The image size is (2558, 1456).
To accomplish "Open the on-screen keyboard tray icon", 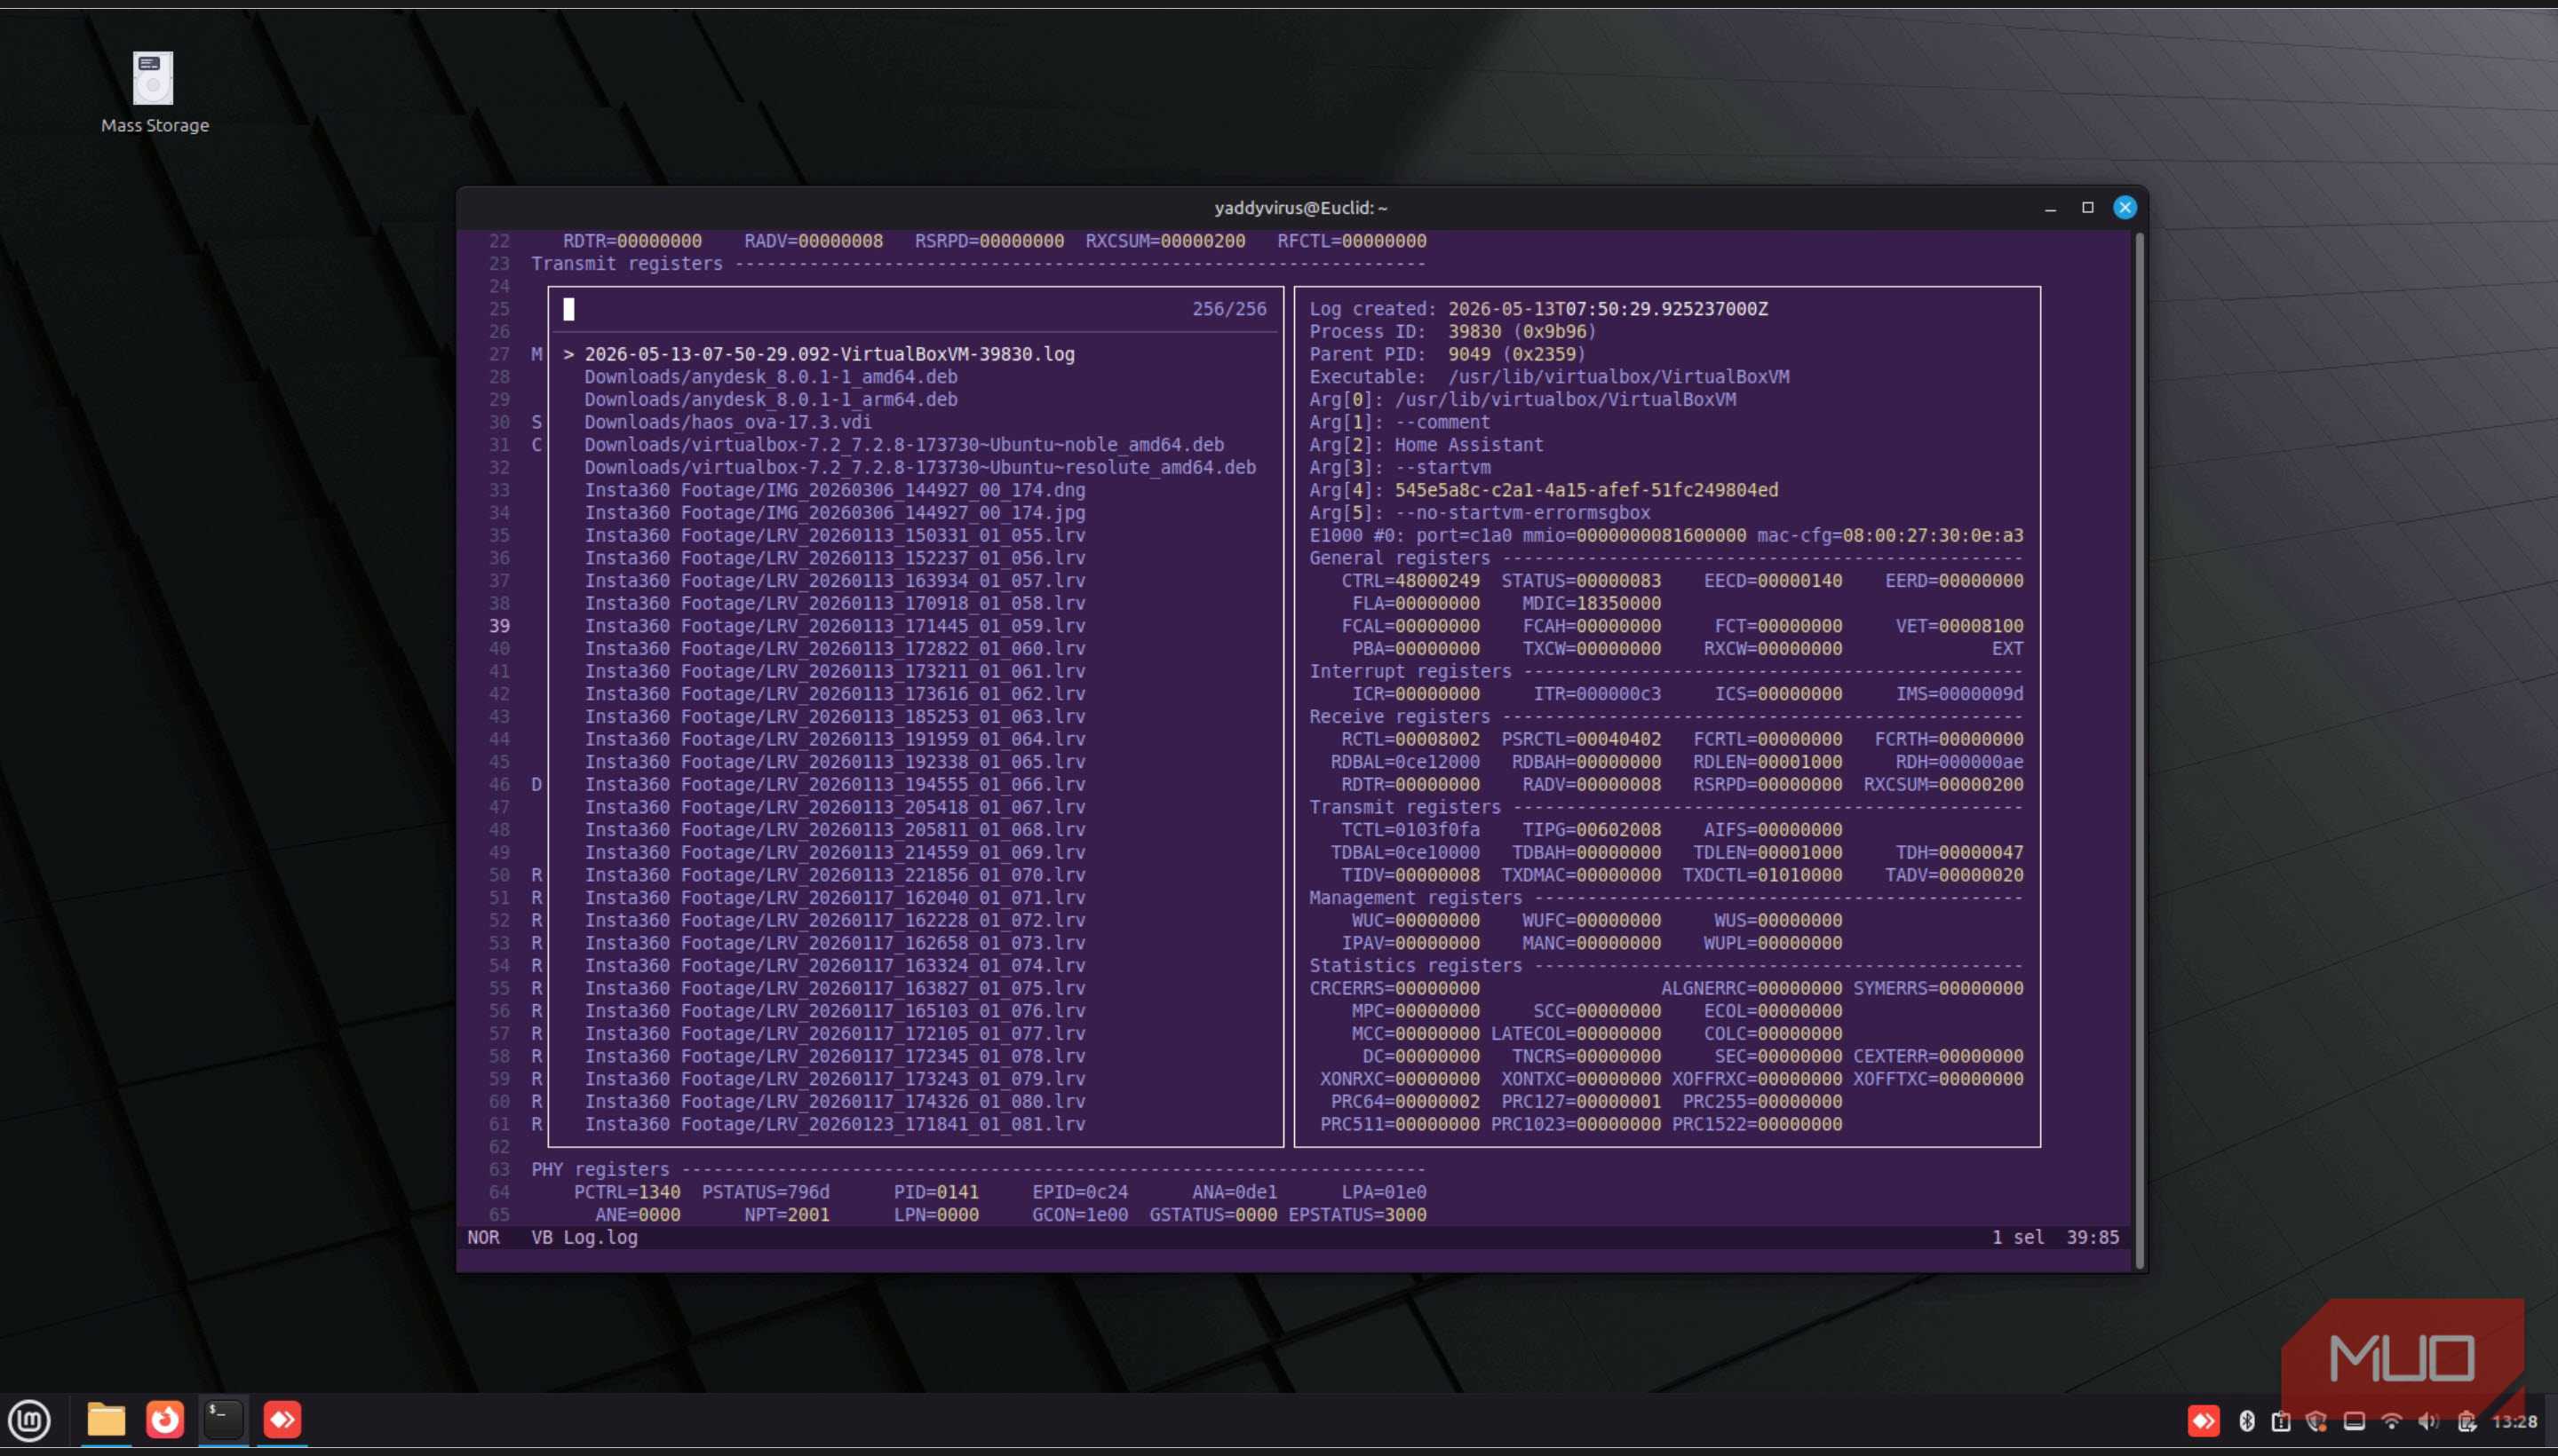I will click(2354, 1421).
